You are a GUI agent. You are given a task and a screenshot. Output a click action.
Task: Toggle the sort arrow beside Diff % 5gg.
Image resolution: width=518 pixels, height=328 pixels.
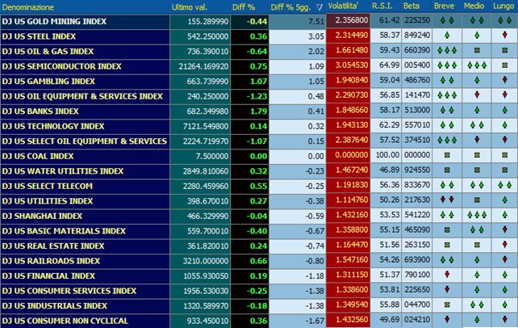tap(320, 7)
